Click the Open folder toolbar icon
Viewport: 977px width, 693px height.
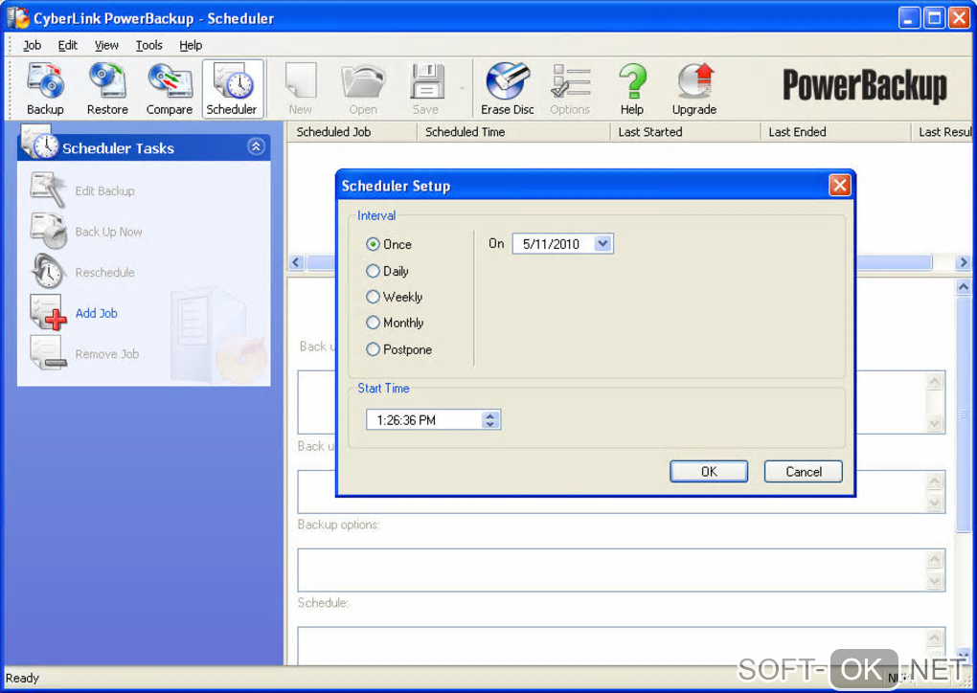[363, 88]
